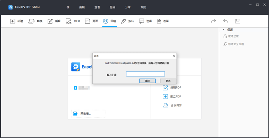Select the 編輯 (Edit) pencil toolbar tool

coord(54,21)
